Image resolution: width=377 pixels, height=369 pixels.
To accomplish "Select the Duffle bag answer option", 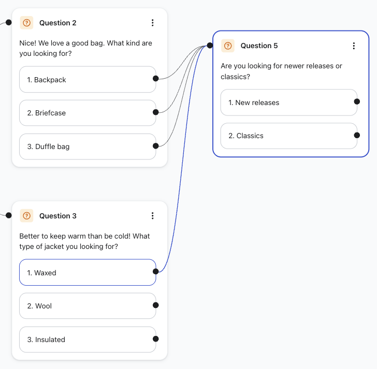I will [x=88, y=146].
